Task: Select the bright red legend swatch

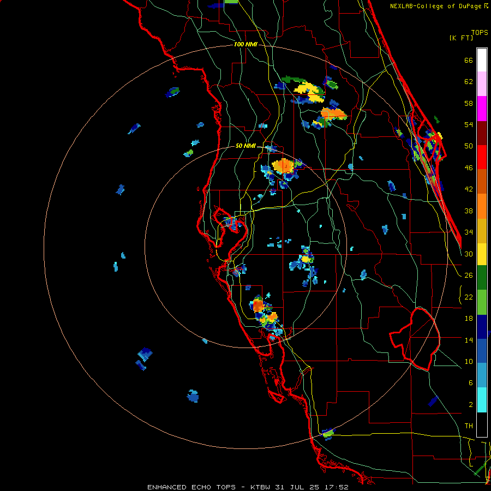Action: tap(482, 157)
